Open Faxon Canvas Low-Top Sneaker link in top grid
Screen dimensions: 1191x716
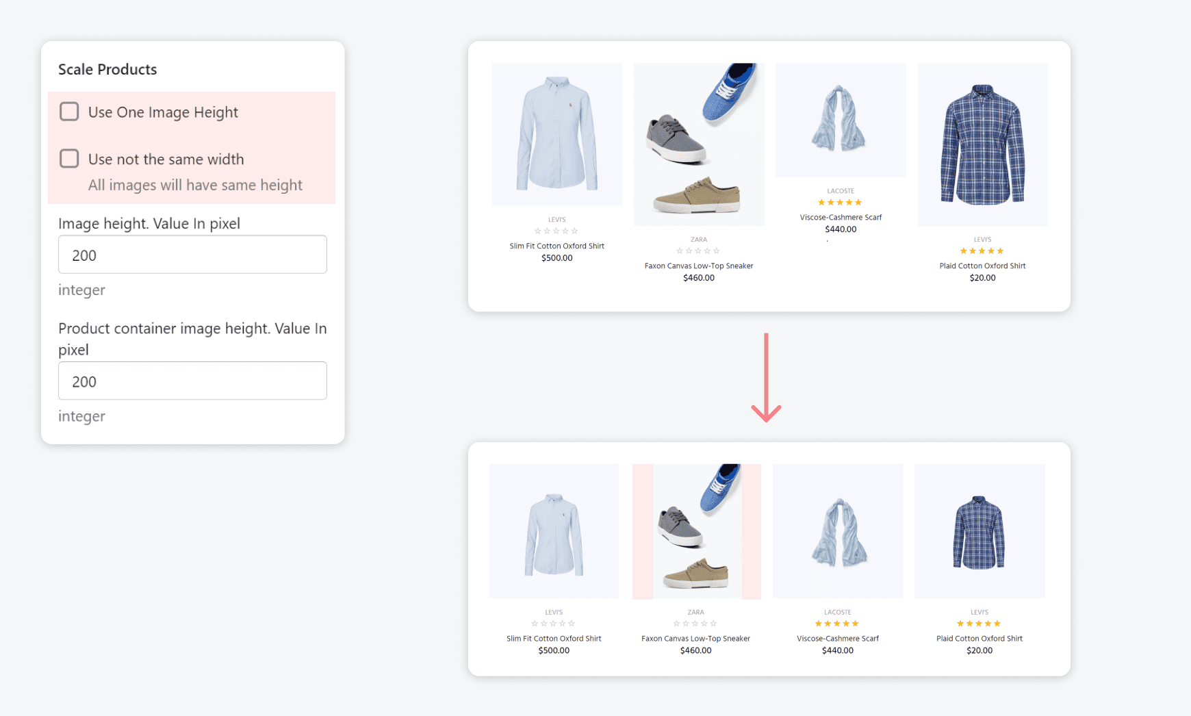click(698, 266)
